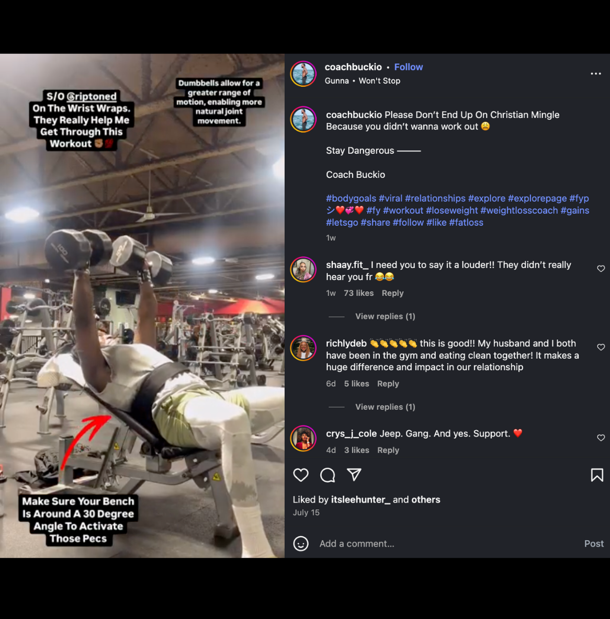Viewport: 610px width, 619px height.
Task: Share the post via paper plane icon
Action: click(x=354, y=475)
